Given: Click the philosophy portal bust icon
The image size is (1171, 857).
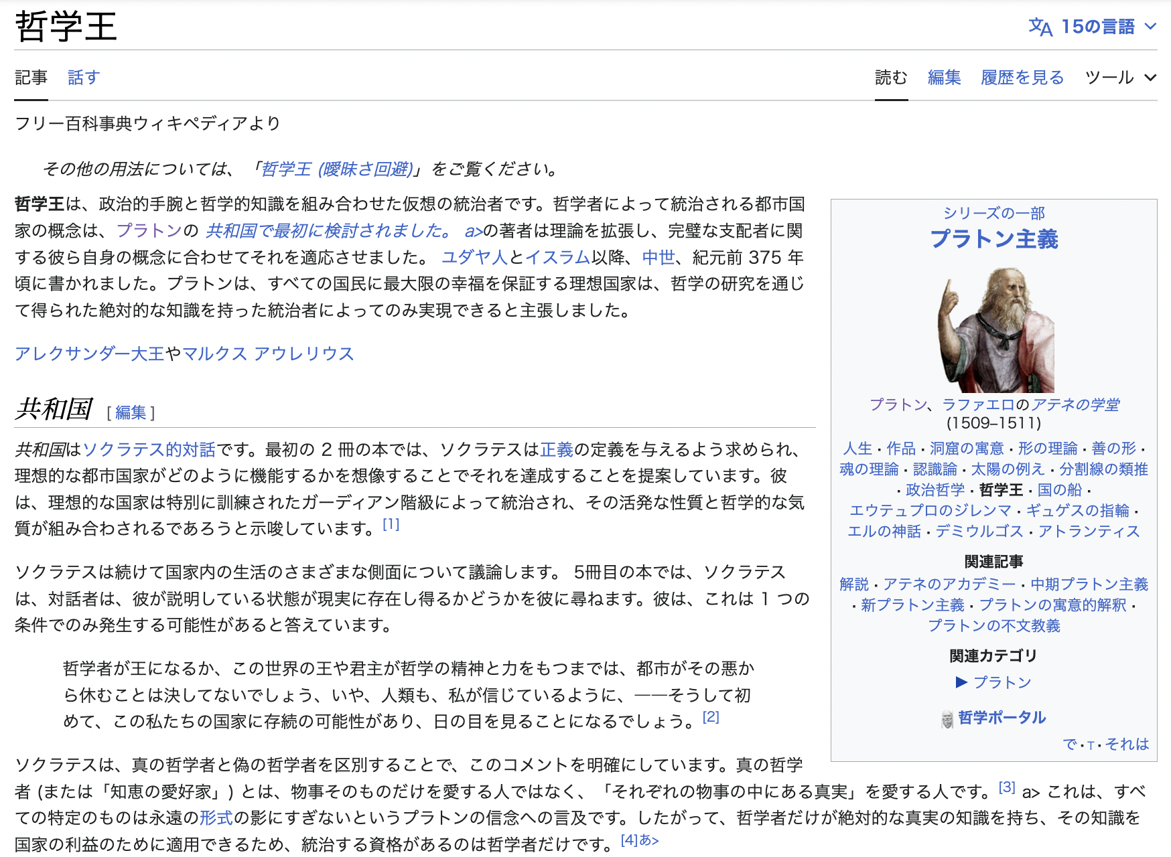Looking at the screenshot, I should [947, 719].
